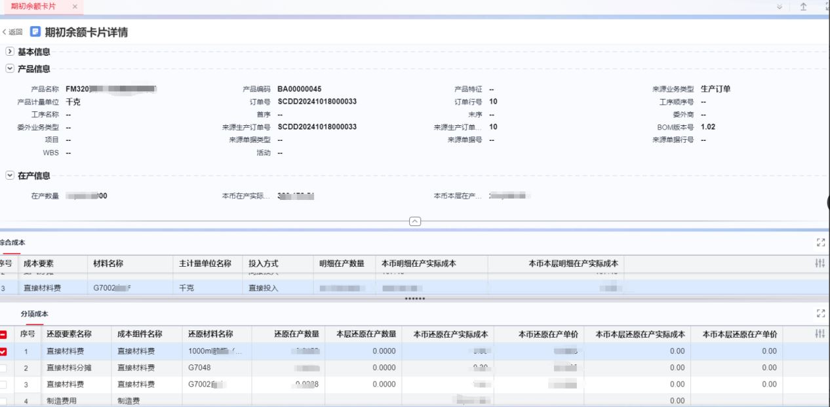
Task: Open column settings for 综合成本 table
Action: point(820,263)
